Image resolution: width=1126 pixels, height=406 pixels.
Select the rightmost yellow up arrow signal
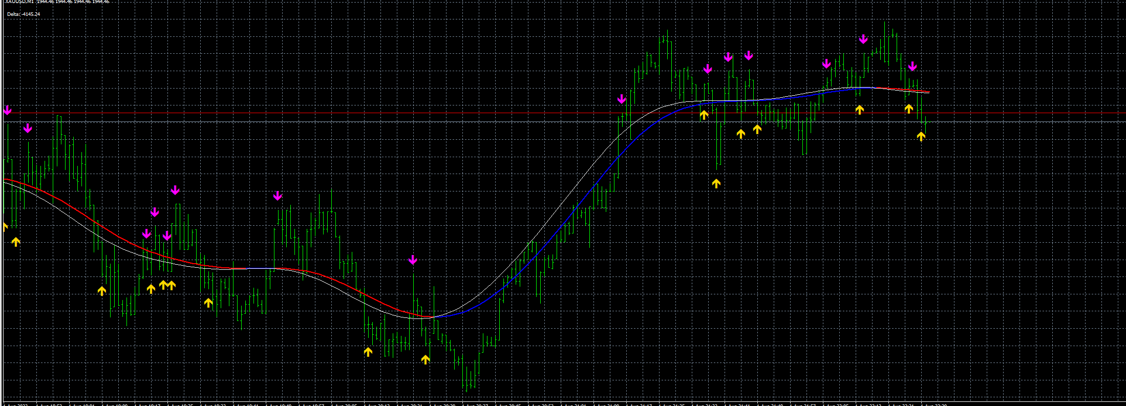pyautogui.click(x=921, y=136)
